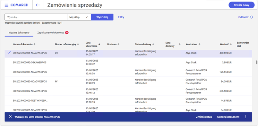Click the refresh circular arrows icon
The width and height of the screenshot is (258, 126).
click(251, 17)
